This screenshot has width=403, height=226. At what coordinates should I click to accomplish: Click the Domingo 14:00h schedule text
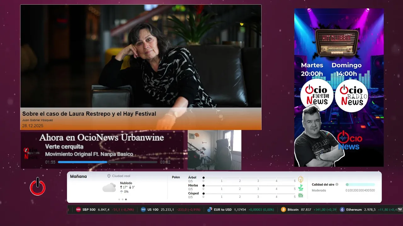click(x=346, y=69)
